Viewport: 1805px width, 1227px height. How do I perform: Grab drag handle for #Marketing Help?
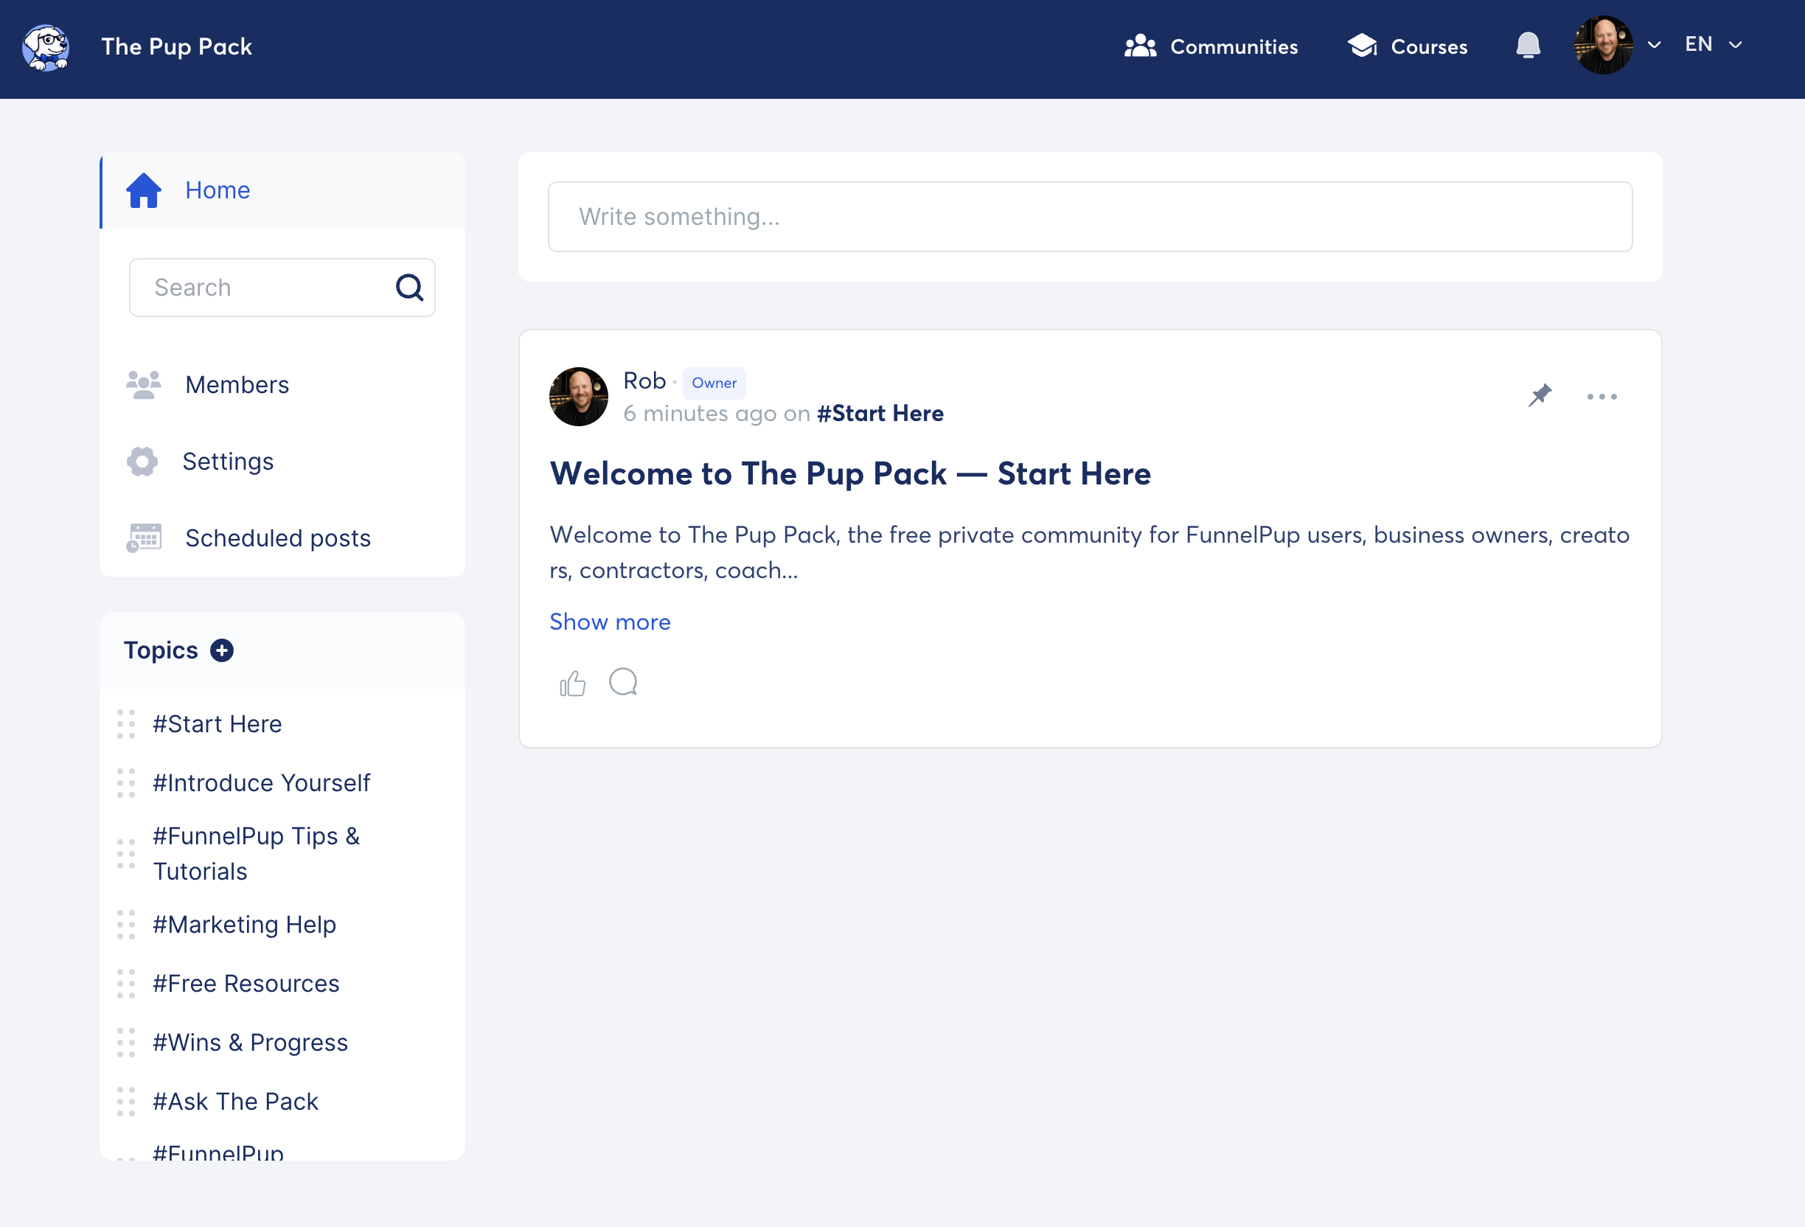126,924
